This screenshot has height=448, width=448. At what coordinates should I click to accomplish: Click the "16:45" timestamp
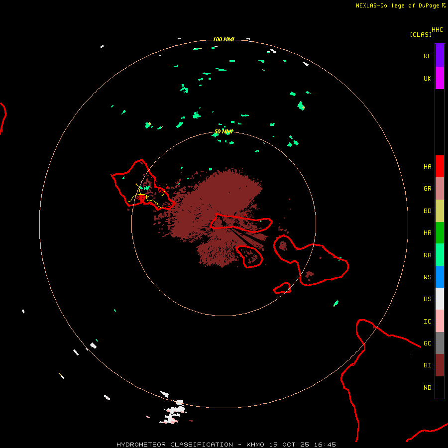click(x=325, y=445)
